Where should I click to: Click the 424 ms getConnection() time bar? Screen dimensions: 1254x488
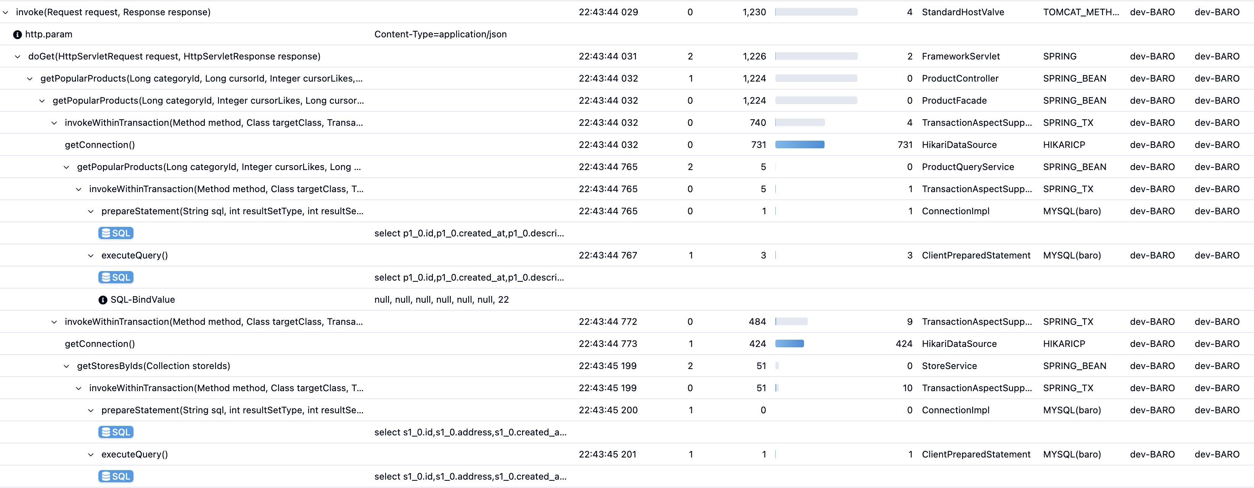pyautogui.click(x=789, y=344)
